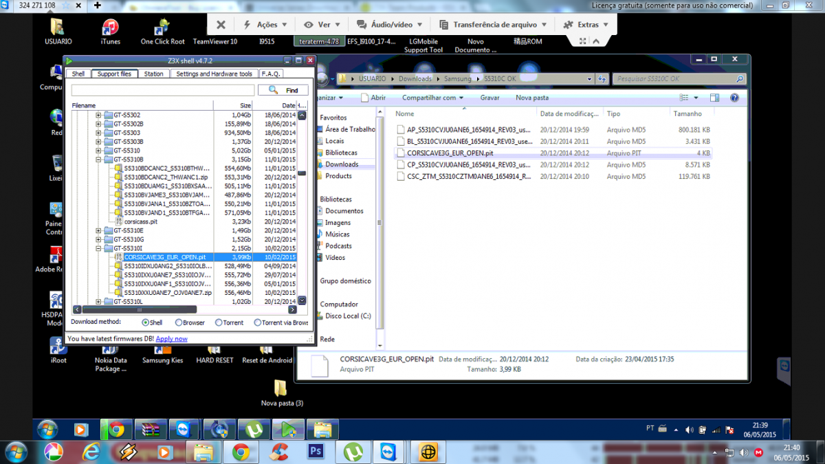Image resolution: width=825 pixels, height=464 pixels.
Task: Open Downloads in the Explorer sidebar
Action: coord(342,164)
